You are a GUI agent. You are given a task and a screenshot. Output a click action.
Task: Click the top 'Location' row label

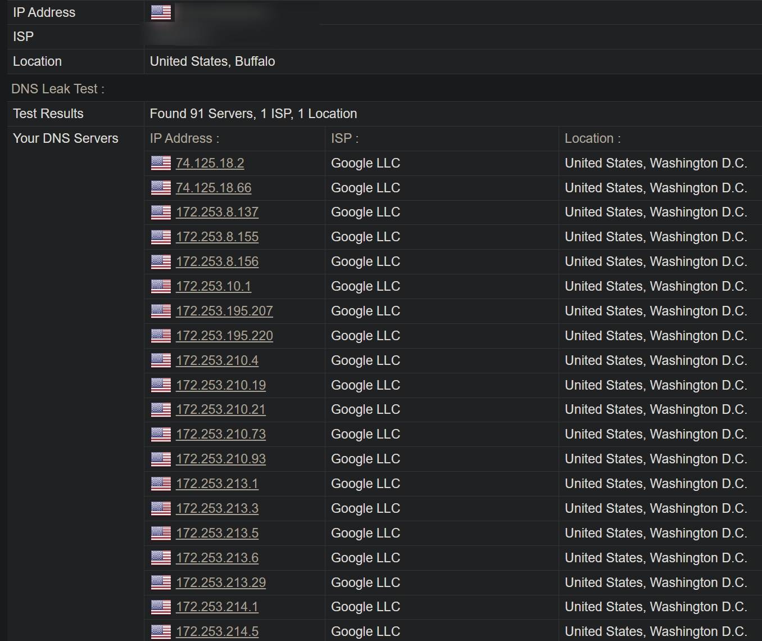click(x=38, y=61)
